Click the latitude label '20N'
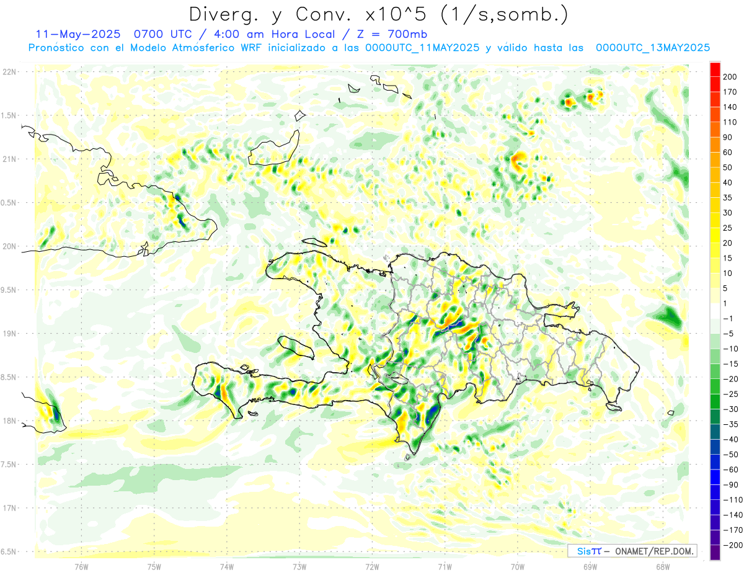 click(9, 246)
